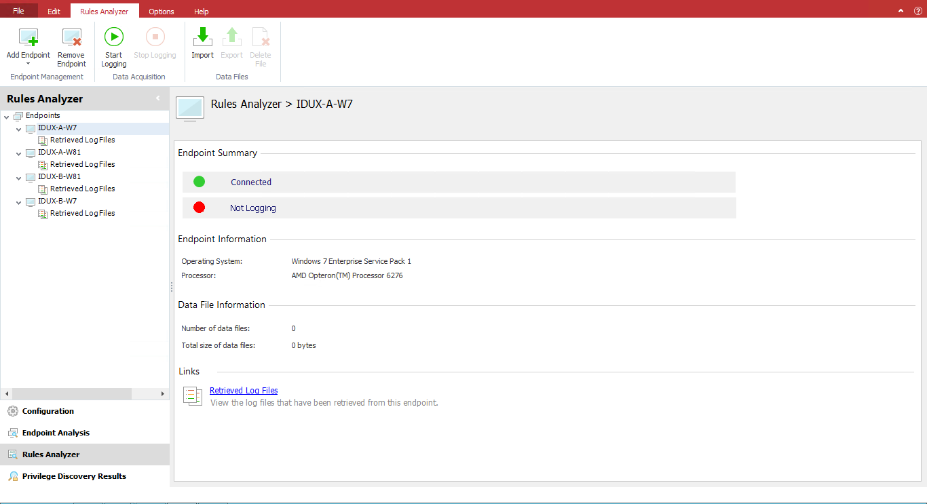The width and height of the screenshot is (927, 504).
Task: Collapse the IDUX-A-W81 tree node
Action: 19,153
